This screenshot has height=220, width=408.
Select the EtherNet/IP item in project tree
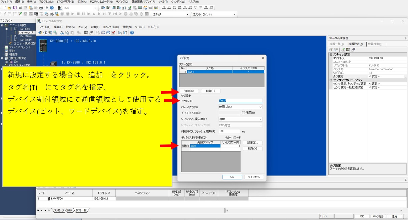point(25,33)
